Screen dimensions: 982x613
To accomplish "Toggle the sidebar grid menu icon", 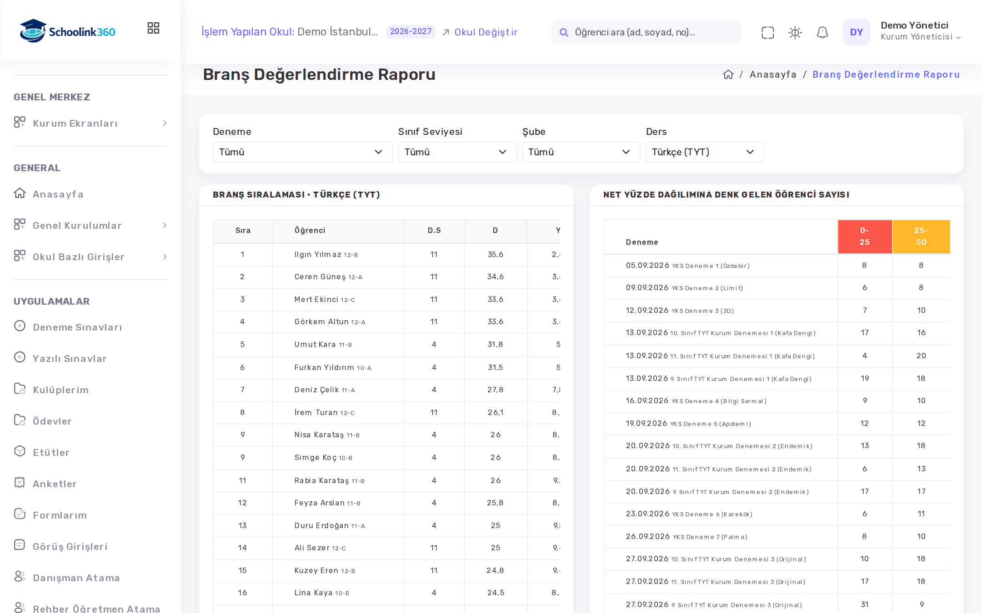I will click(153, 28).
